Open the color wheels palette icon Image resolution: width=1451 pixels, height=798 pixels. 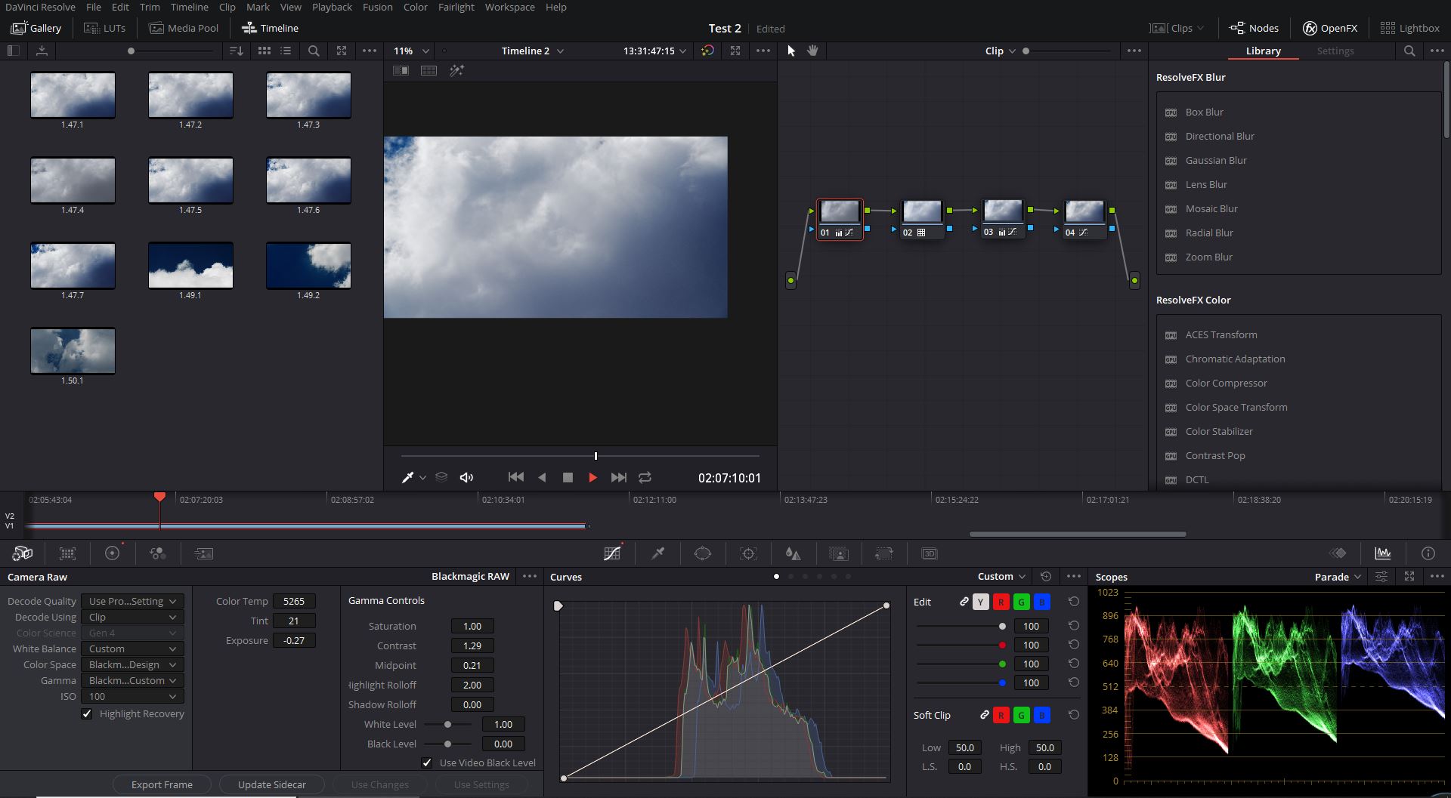tap(113, 553)
